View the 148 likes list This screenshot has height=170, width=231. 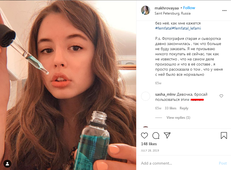point(149,144)
